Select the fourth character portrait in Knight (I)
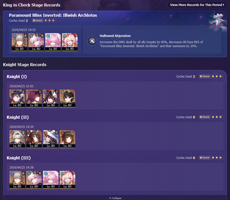The image size is (230, 200). pos(67,99)
